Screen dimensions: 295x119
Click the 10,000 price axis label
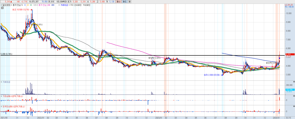coord(289,13)
